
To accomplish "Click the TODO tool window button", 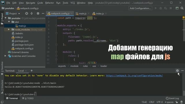I will tap(28, 98).
